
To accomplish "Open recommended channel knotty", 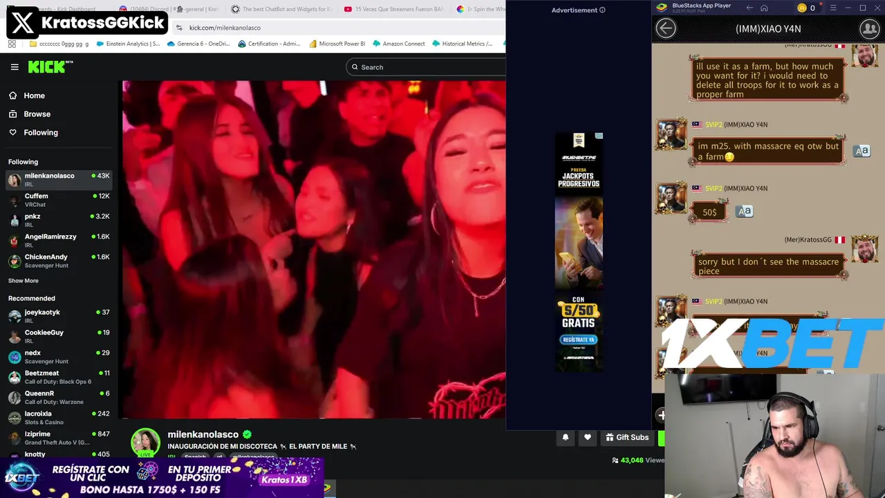I will (59, 454).
